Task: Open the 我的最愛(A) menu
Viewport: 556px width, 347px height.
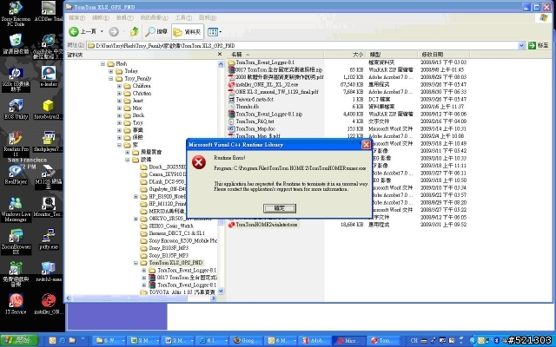Action: coord(154,17)
